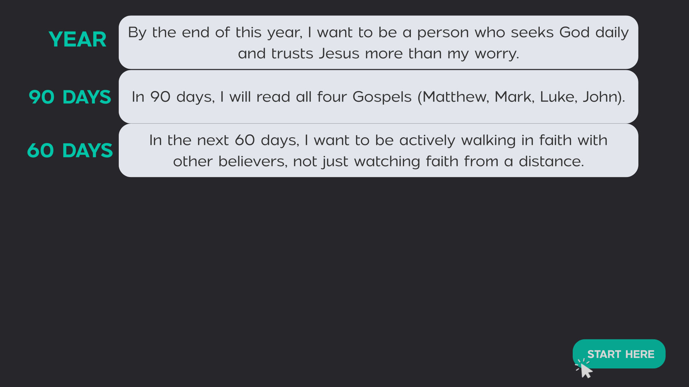This screenshot has height=387, width=689.
Task: Click the word "walking" in the 60-day goal
Action: coord(488,140)
